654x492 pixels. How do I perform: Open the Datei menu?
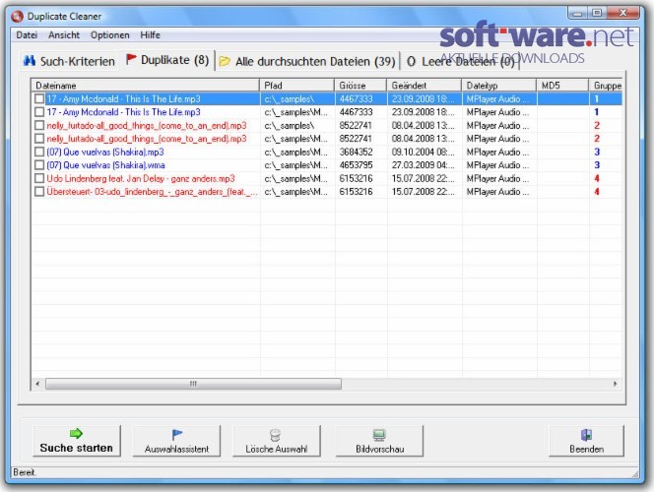(x=27, y=35)
